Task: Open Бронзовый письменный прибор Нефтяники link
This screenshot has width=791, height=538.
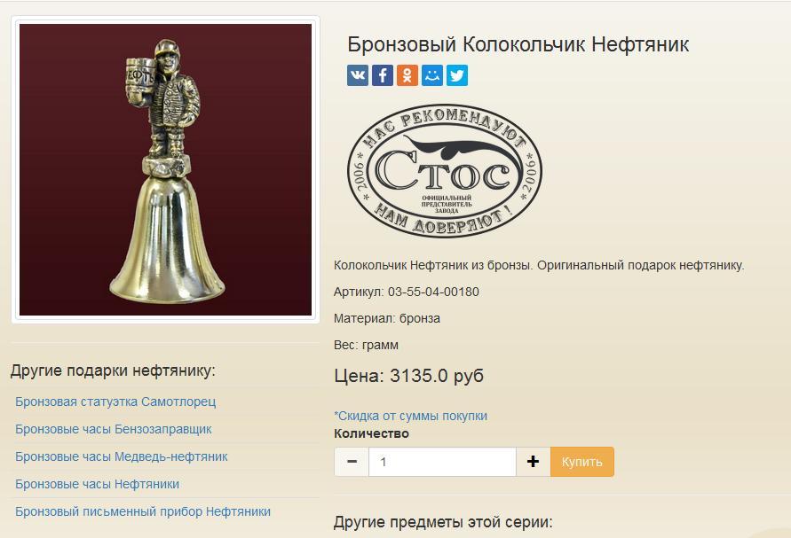Action: [143, 511]
